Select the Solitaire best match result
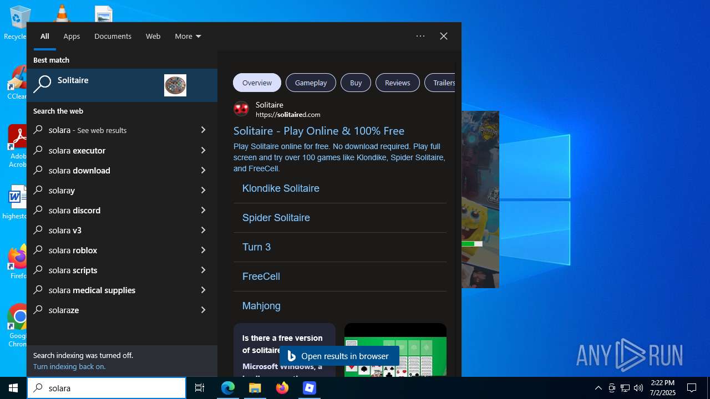The height and width of the screenshot is (399, 710). coord(122,85)
